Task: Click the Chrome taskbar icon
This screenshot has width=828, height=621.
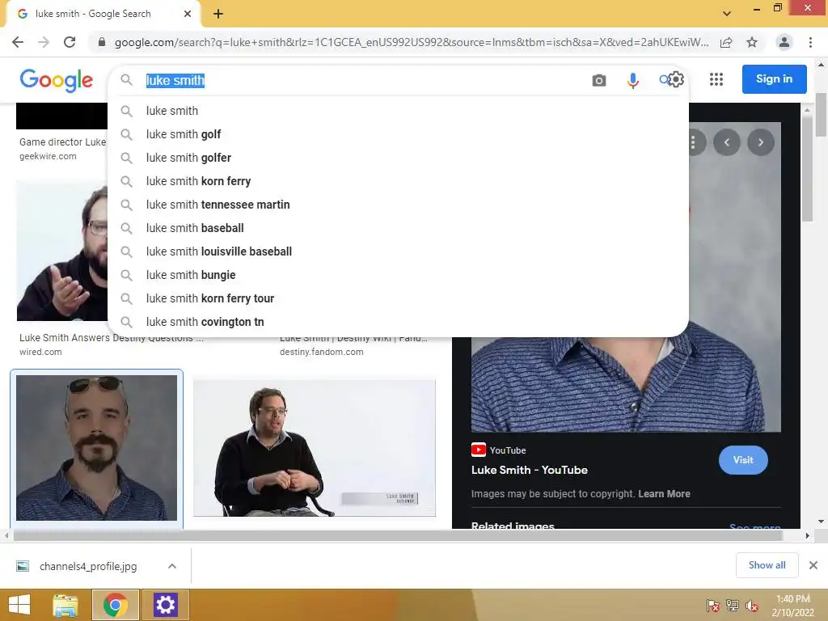Action: [116, 605]
